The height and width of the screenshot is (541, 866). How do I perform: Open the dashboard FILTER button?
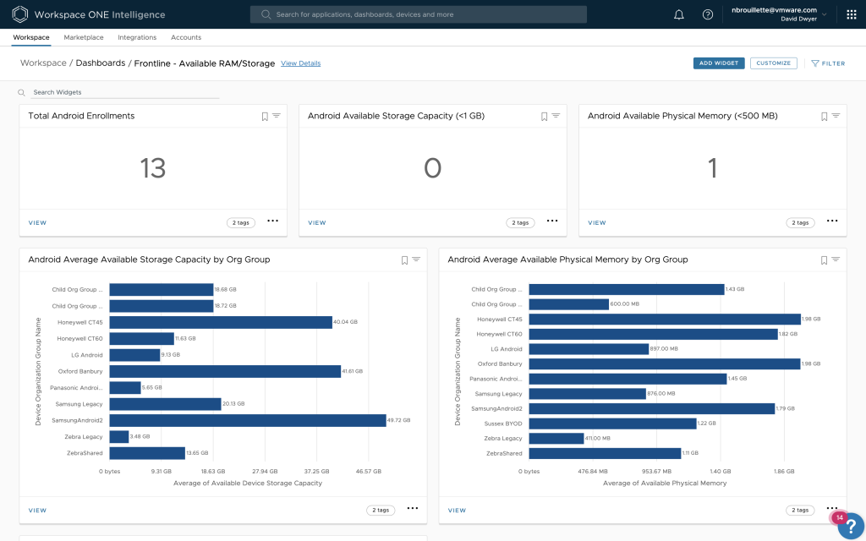click(828, 63)
